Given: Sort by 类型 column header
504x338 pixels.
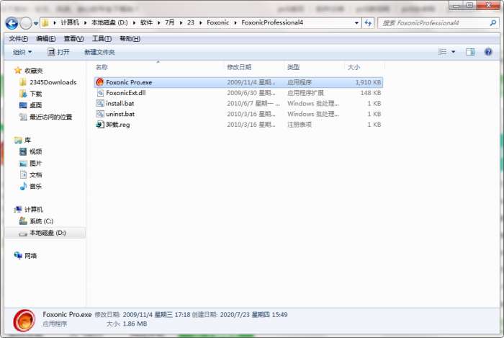Looking at the screenshot, I should 293,67.
